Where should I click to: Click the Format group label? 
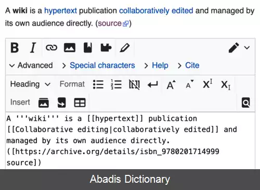pos(72,84)
